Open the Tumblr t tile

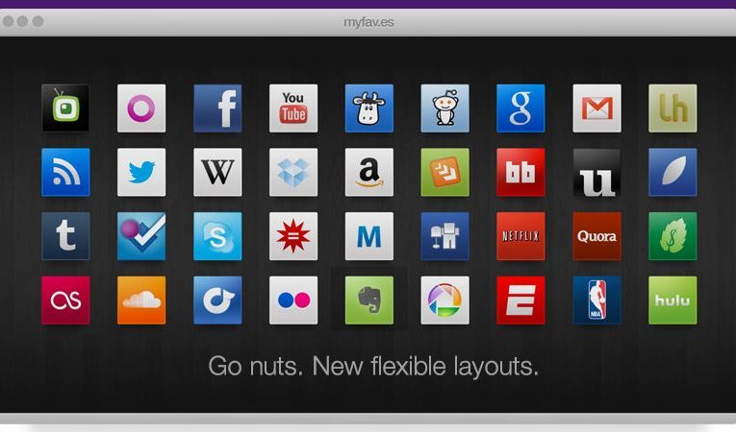click(65, 236)
